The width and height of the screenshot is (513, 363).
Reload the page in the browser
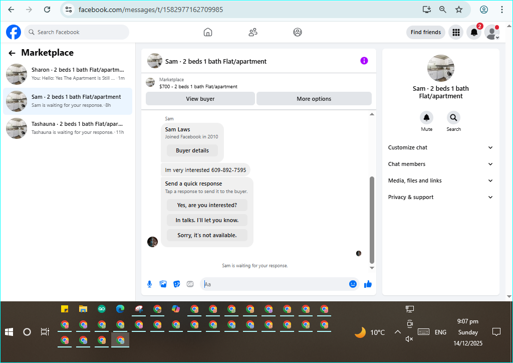pos(47,10)
